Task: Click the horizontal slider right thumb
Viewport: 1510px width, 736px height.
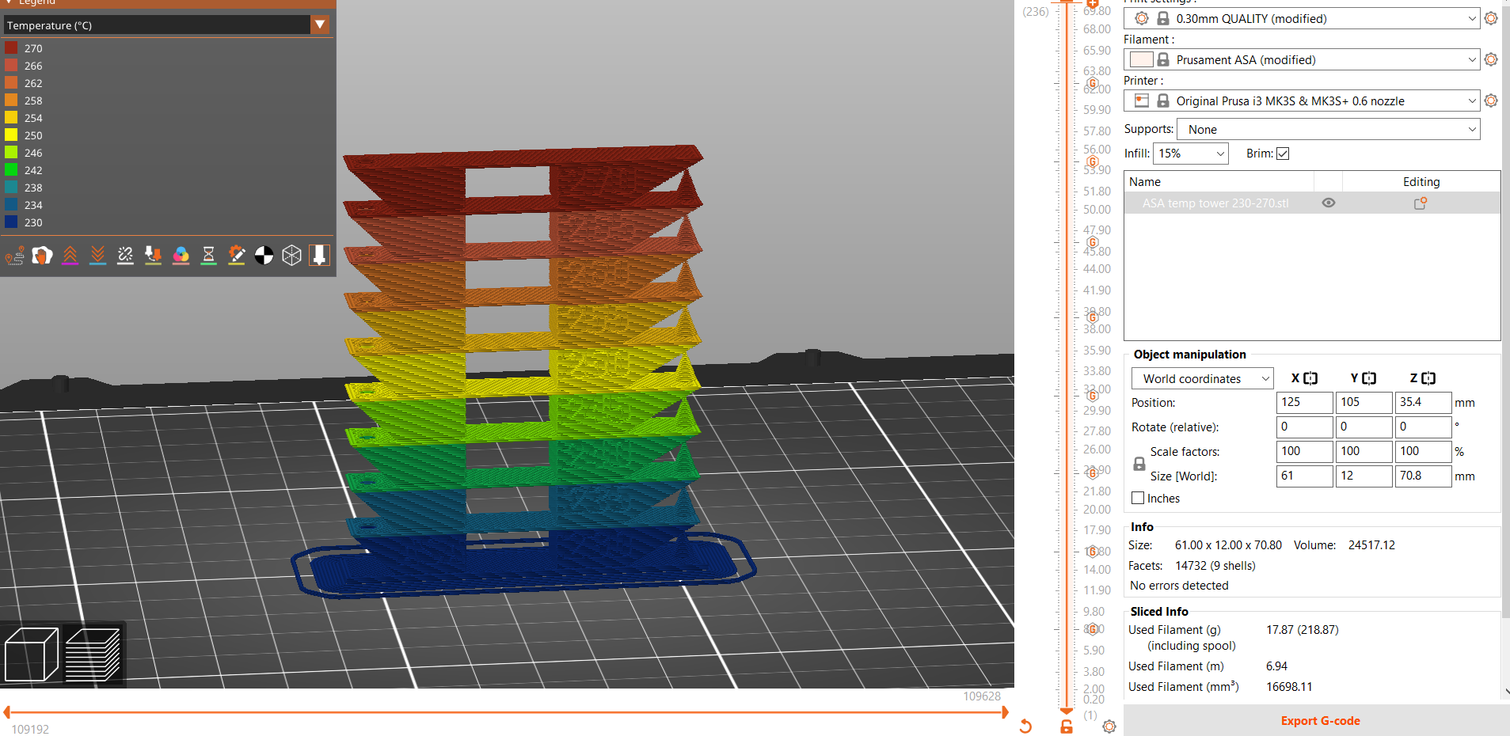Action: (1005, 712)
